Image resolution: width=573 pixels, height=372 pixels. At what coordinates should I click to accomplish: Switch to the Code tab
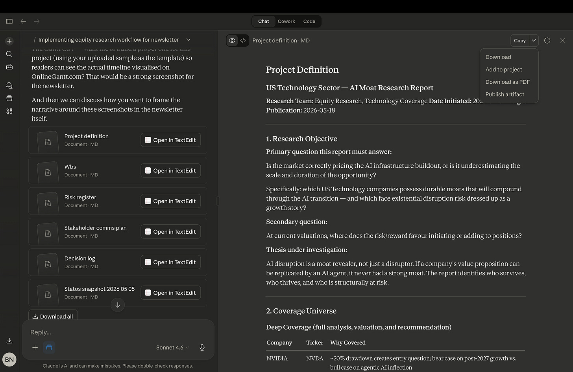[309, 21]
